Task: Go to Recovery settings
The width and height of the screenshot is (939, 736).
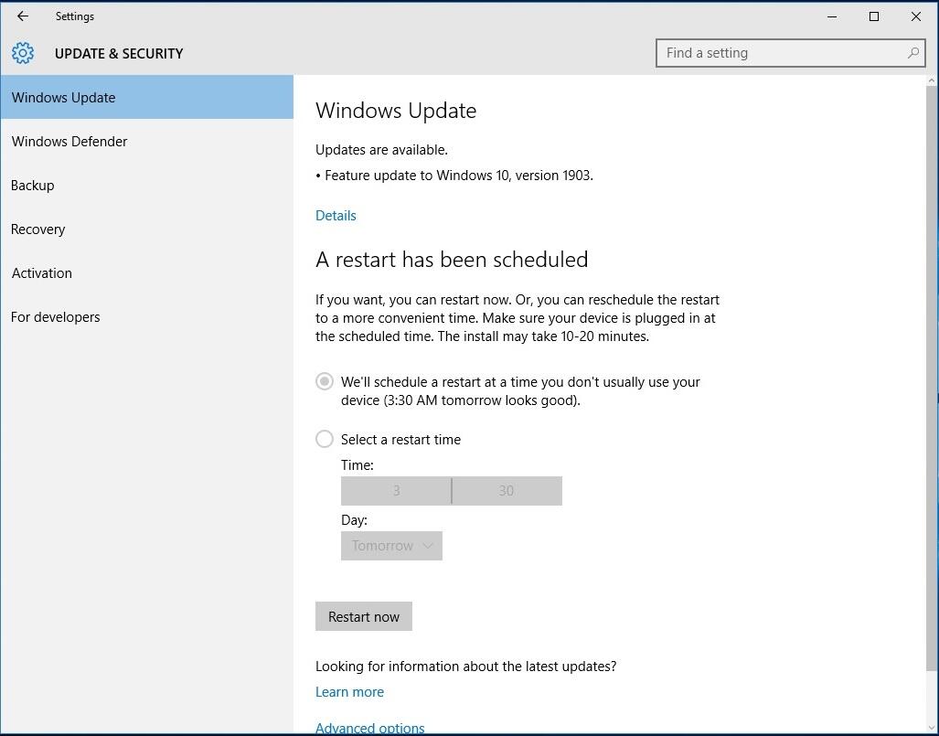Action: 146,229
